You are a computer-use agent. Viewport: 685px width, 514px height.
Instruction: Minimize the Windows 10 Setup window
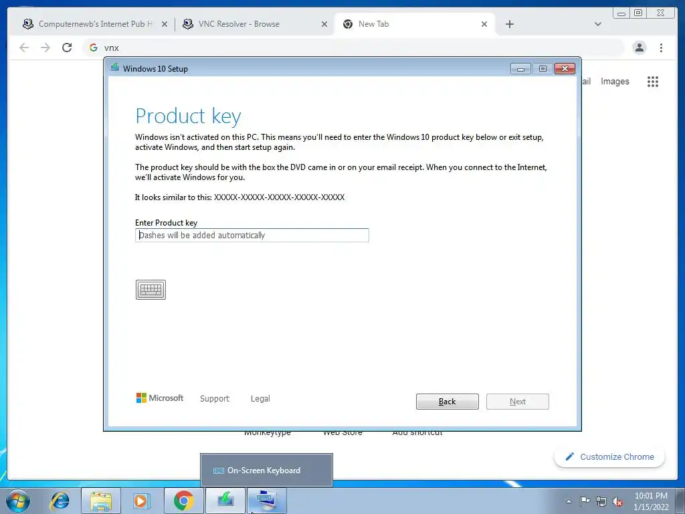(x=520, y=69)
